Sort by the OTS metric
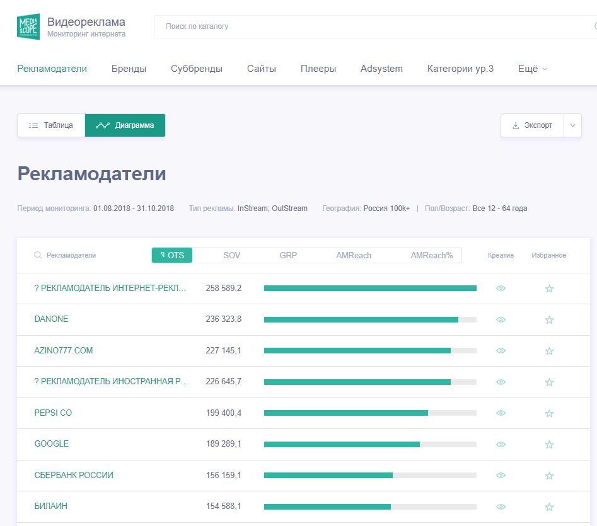This screenshot has height=526, width=597. pos(172,255)
